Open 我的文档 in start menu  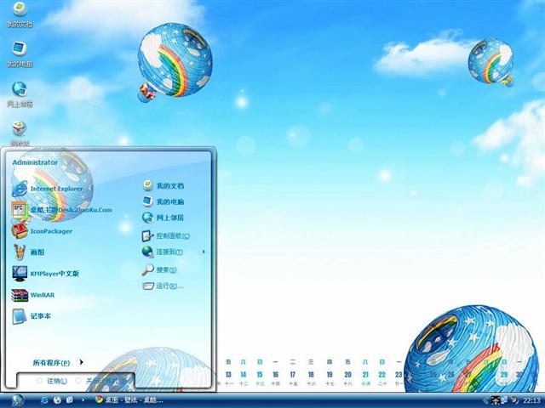tap(163, 186)
